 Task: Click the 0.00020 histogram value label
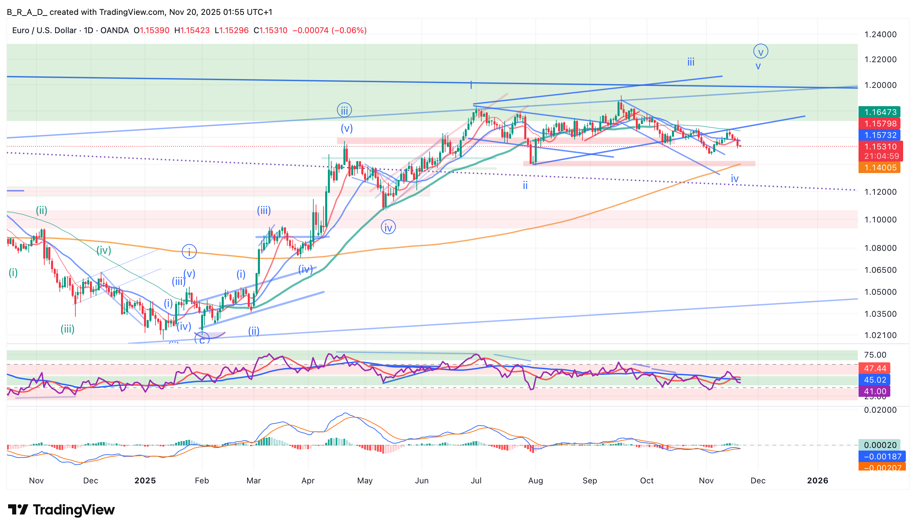click(879, 445)
